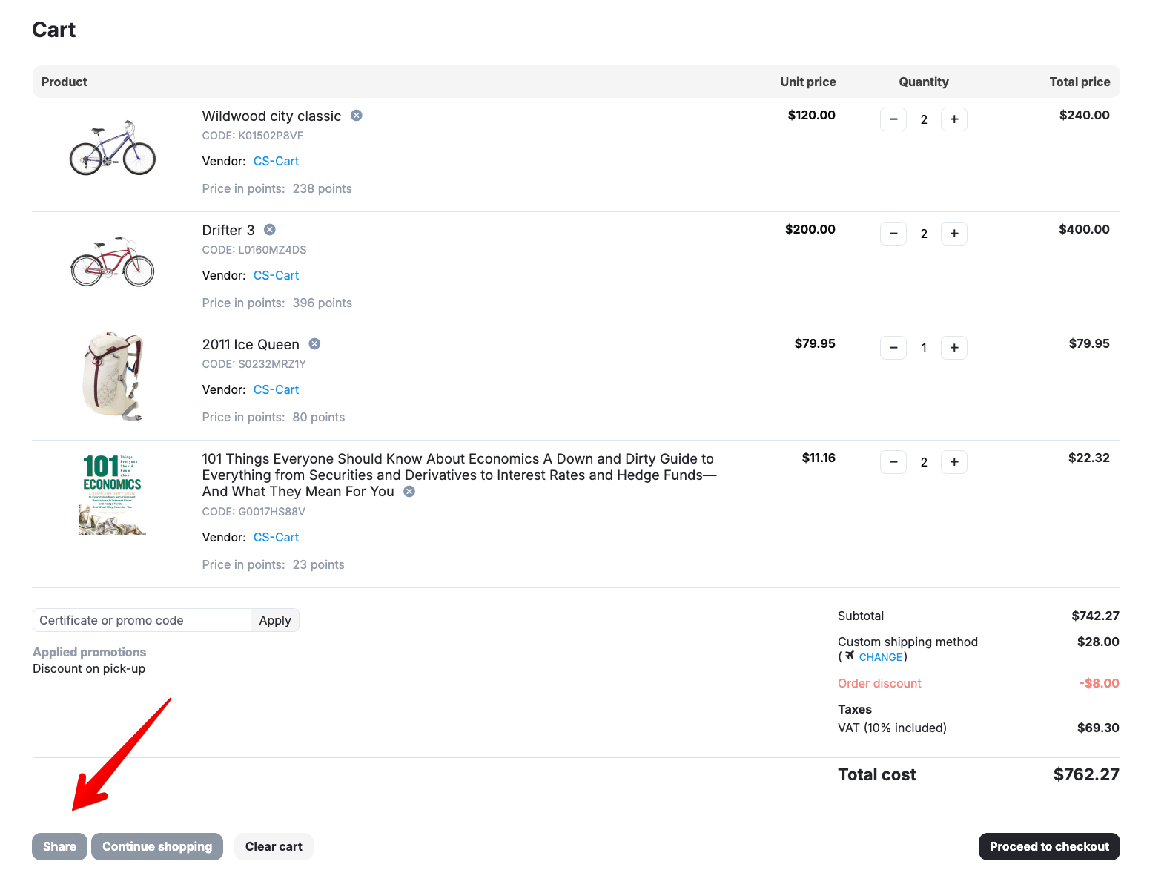Viewport: 1167px width, 893px height.
Task: Open the 2011 Ice Queen product title
Action: (251, 344)
